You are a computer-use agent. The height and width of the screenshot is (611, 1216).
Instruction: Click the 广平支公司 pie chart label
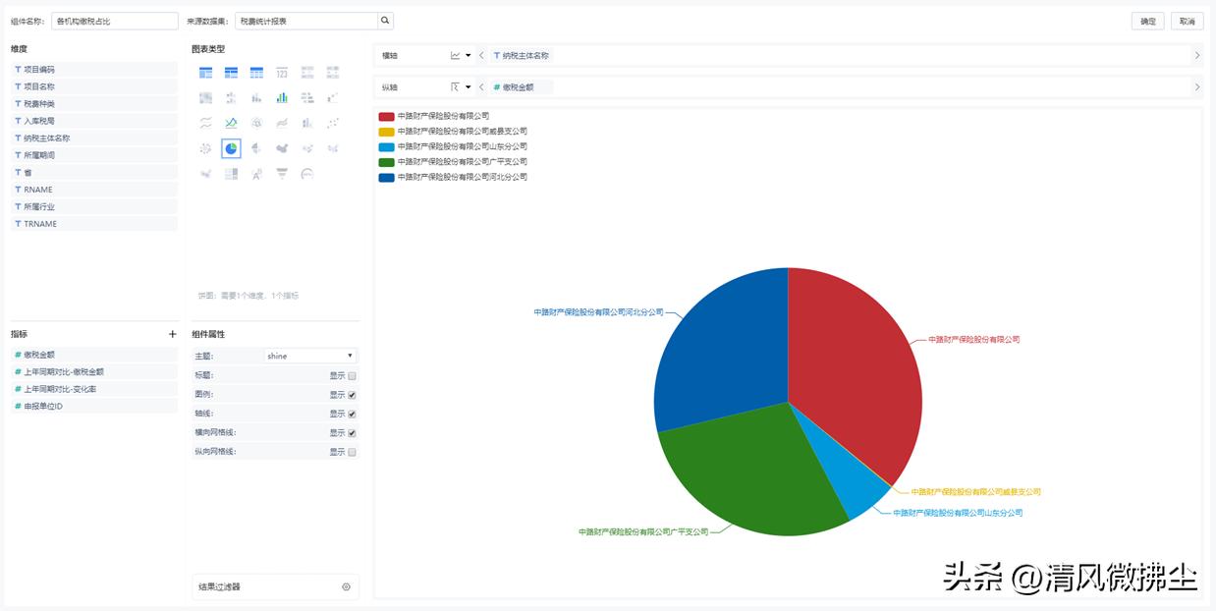pyautogui.click(x=643, y=531)
